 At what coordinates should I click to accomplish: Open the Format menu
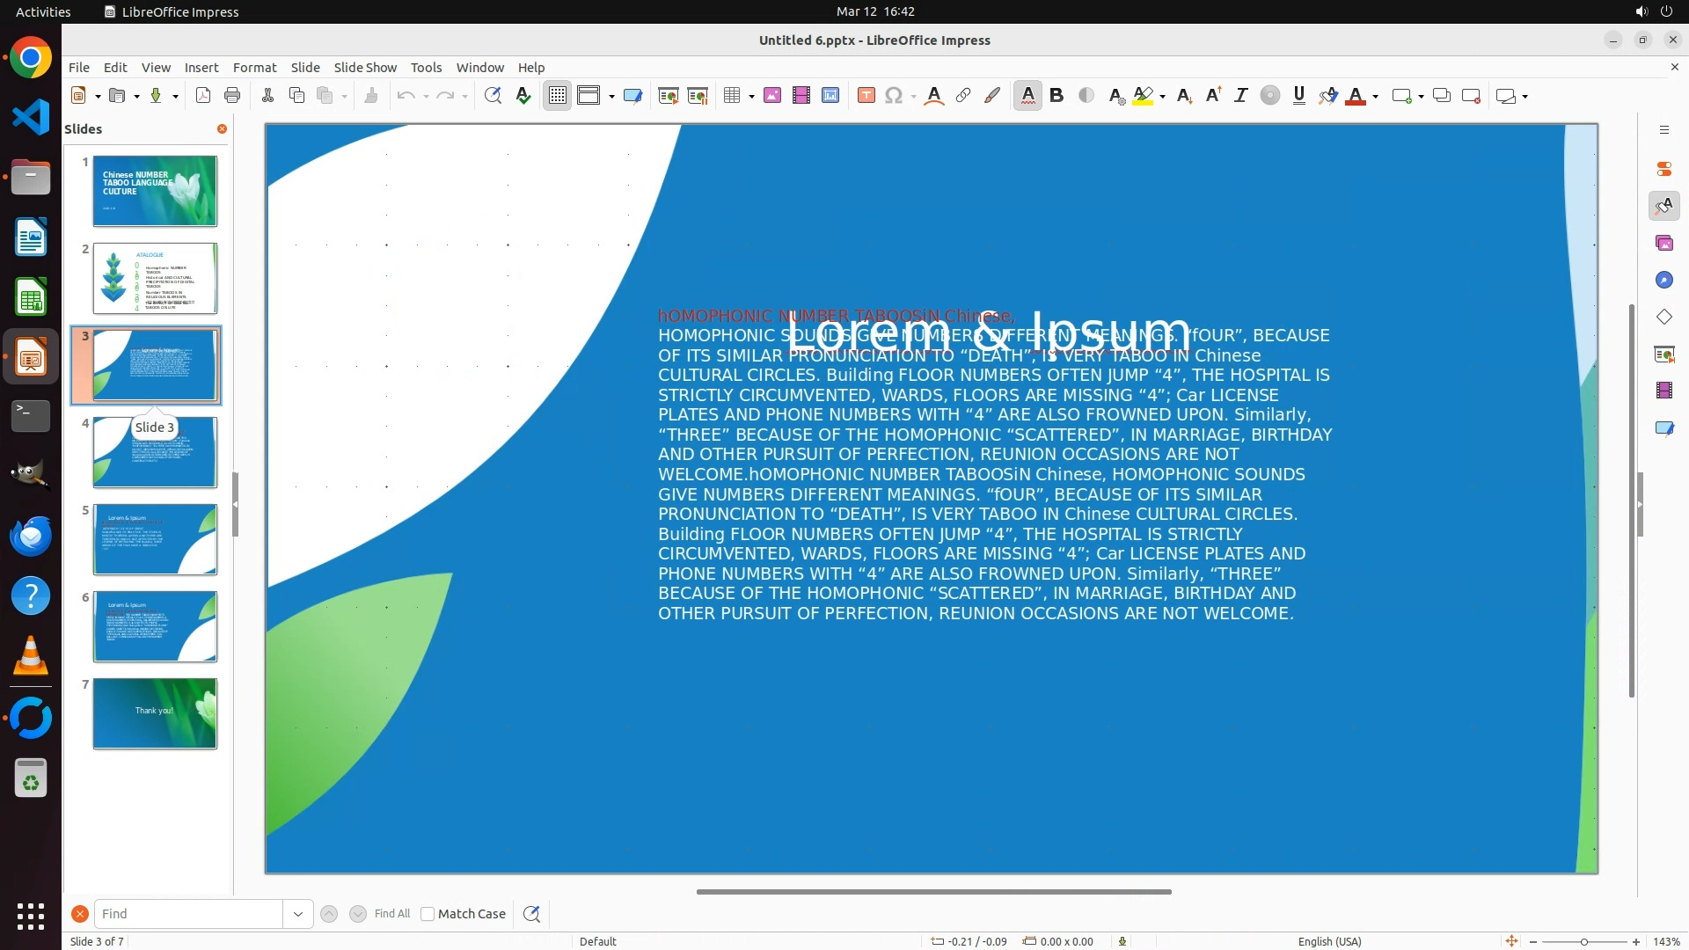254,68
